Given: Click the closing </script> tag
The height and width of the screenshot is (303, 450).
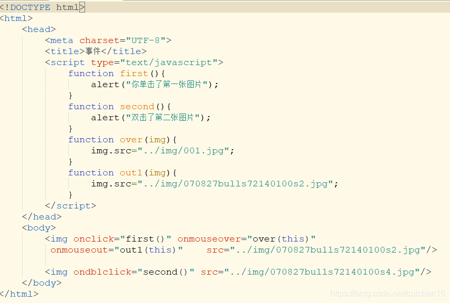Looking at the screenshot, I should click(x=70, y=206).
